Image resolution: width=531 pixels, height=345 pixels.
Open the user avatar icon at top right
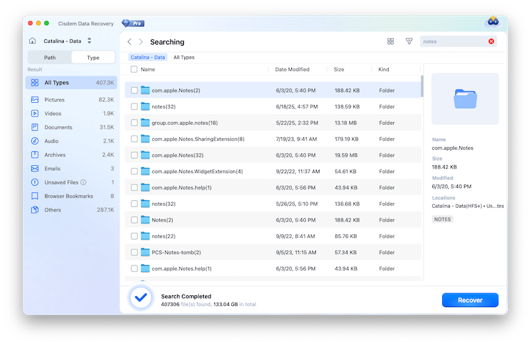(x=493, y=23)
